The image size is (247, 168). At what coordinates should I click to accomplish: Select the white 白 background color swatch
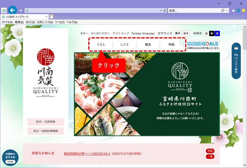[206, 34]
